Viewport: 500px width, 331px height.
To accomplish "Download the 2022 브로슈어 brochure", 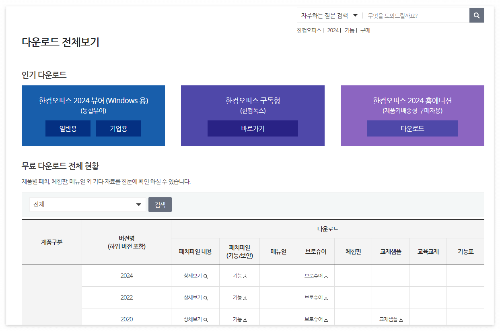I will pyautogui.click(x=316, y=298).
